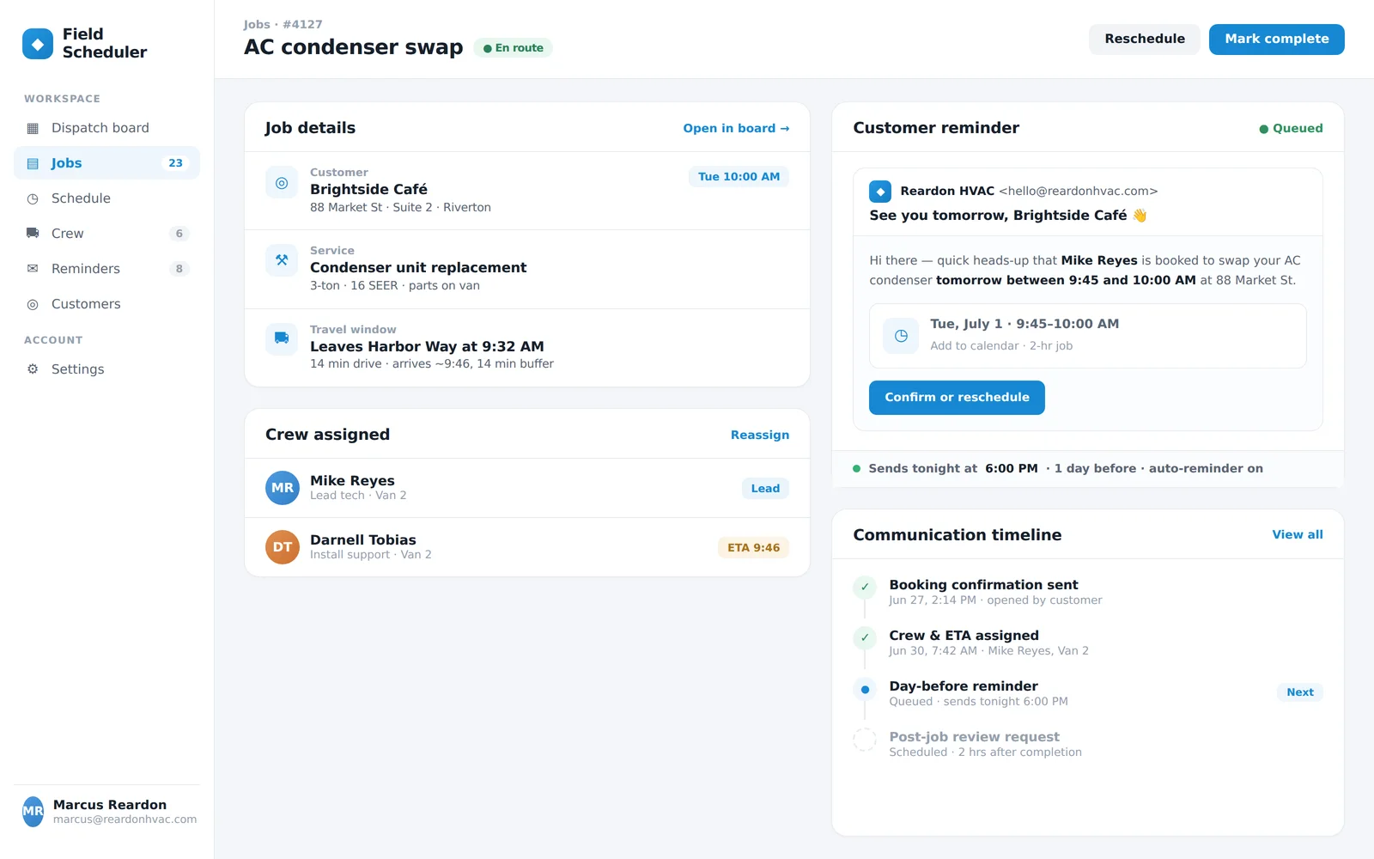Screen dimensions: 1374x859
Task: Click the Field Scheduler logo icon
Action: (37, 44)
